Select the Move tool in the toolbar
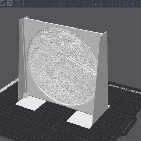Image resolution: width=141 pixels, height=141 pixels. [30, 3]
